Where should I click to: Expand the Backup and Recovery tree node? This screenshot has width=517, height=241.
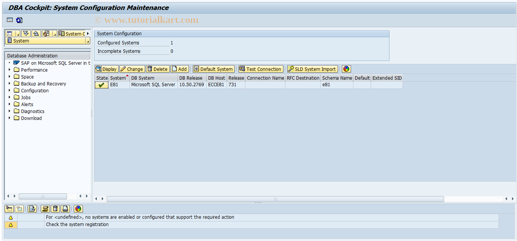point(9,84)
